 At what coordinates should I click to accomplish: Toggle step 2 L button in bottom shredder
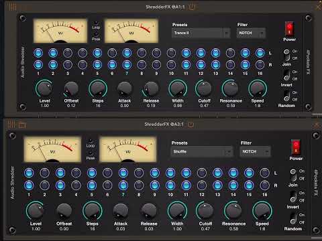tap(44, 173)
